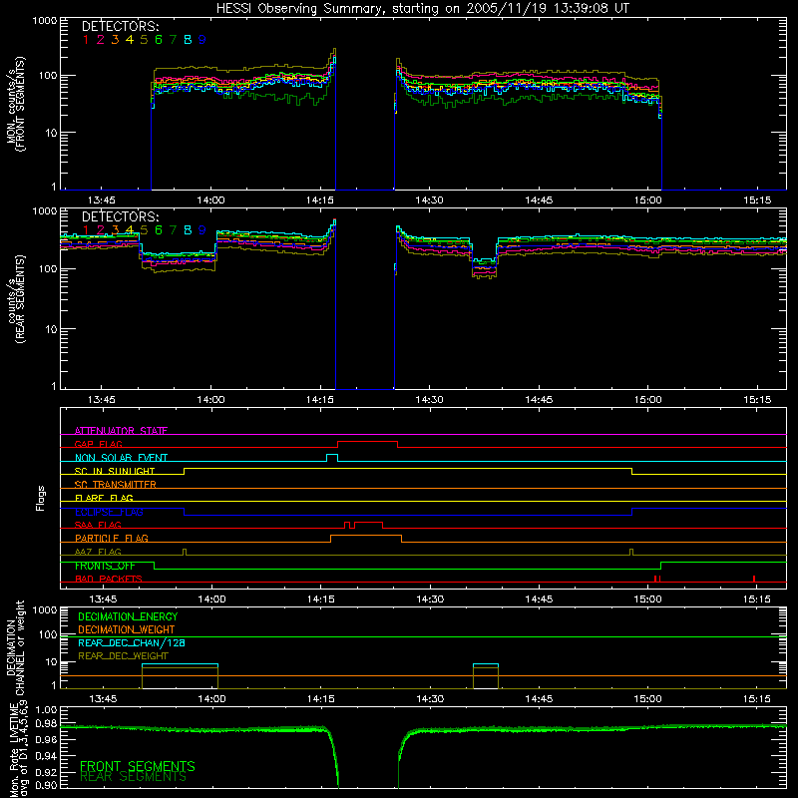Select green detector 6 in front segments legend
798x798 pixels.
pyautogui.click(x=159, y=40)
